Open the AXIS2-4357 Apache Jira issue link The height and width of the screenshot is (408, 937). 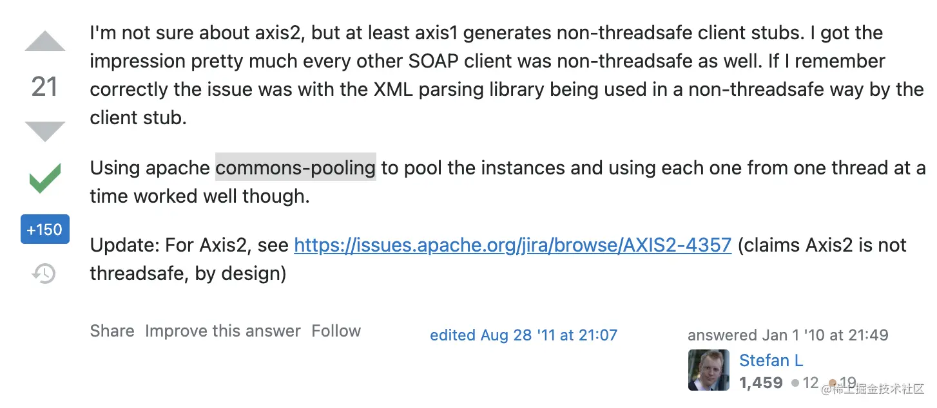[512, 245]
